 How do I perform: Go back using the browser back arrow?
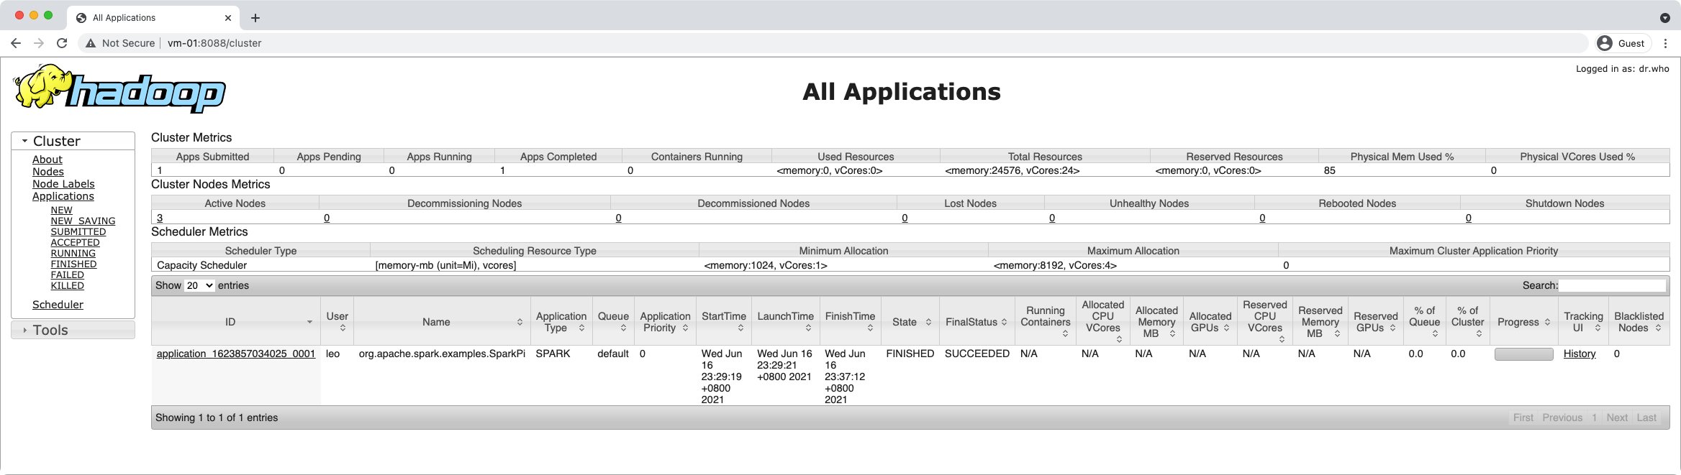coord(16,43)
